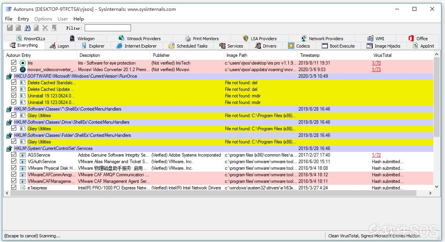Screen dimensions: 445x242
Task: Open the KnownDLLs tab via its icon
Action: (x=19, y=38)
